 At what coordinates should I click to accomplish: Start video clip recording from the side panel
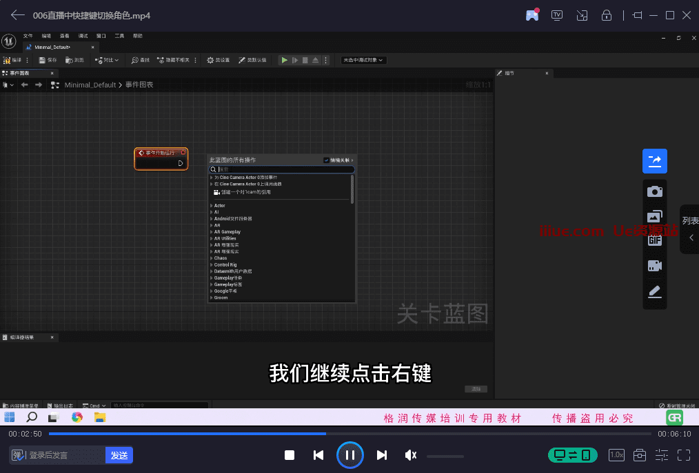[x=654, y=266]
